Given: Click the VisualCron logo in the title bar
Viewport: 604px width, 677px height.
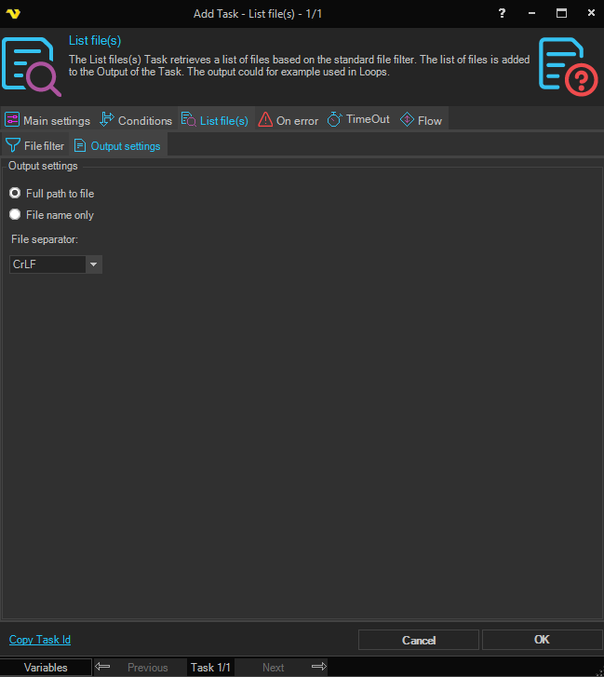Looking at the screenshot, I should [13, 13].
